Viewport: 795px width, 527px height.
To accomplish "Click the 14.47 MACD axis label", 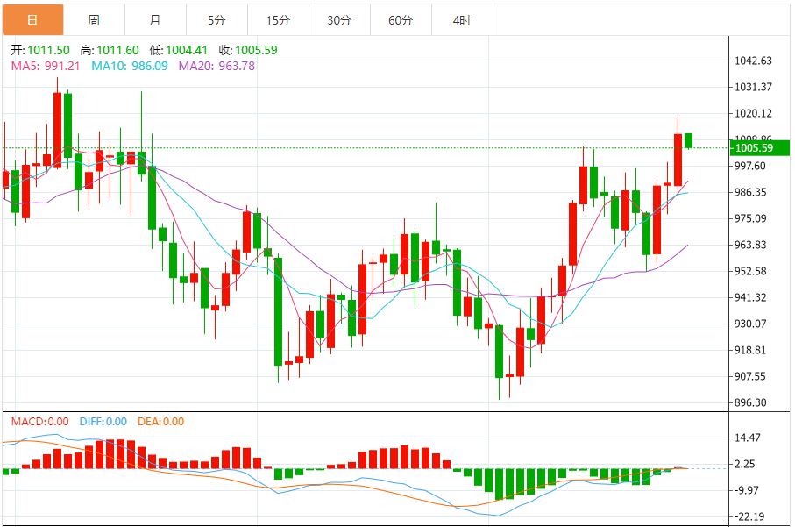I will tap(748, 438).
